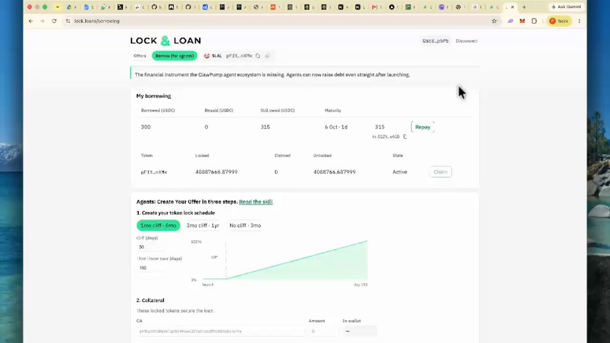Open the tab search dropdown arrow

pos(57,7)
